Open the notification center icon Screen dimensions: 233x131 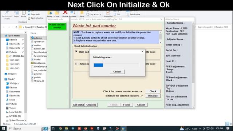(228, 128)
